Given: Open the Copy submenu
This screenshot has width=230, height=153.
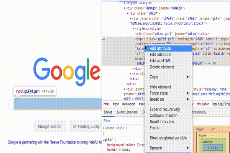Looking at the screenshot, I should click(168, 77).
